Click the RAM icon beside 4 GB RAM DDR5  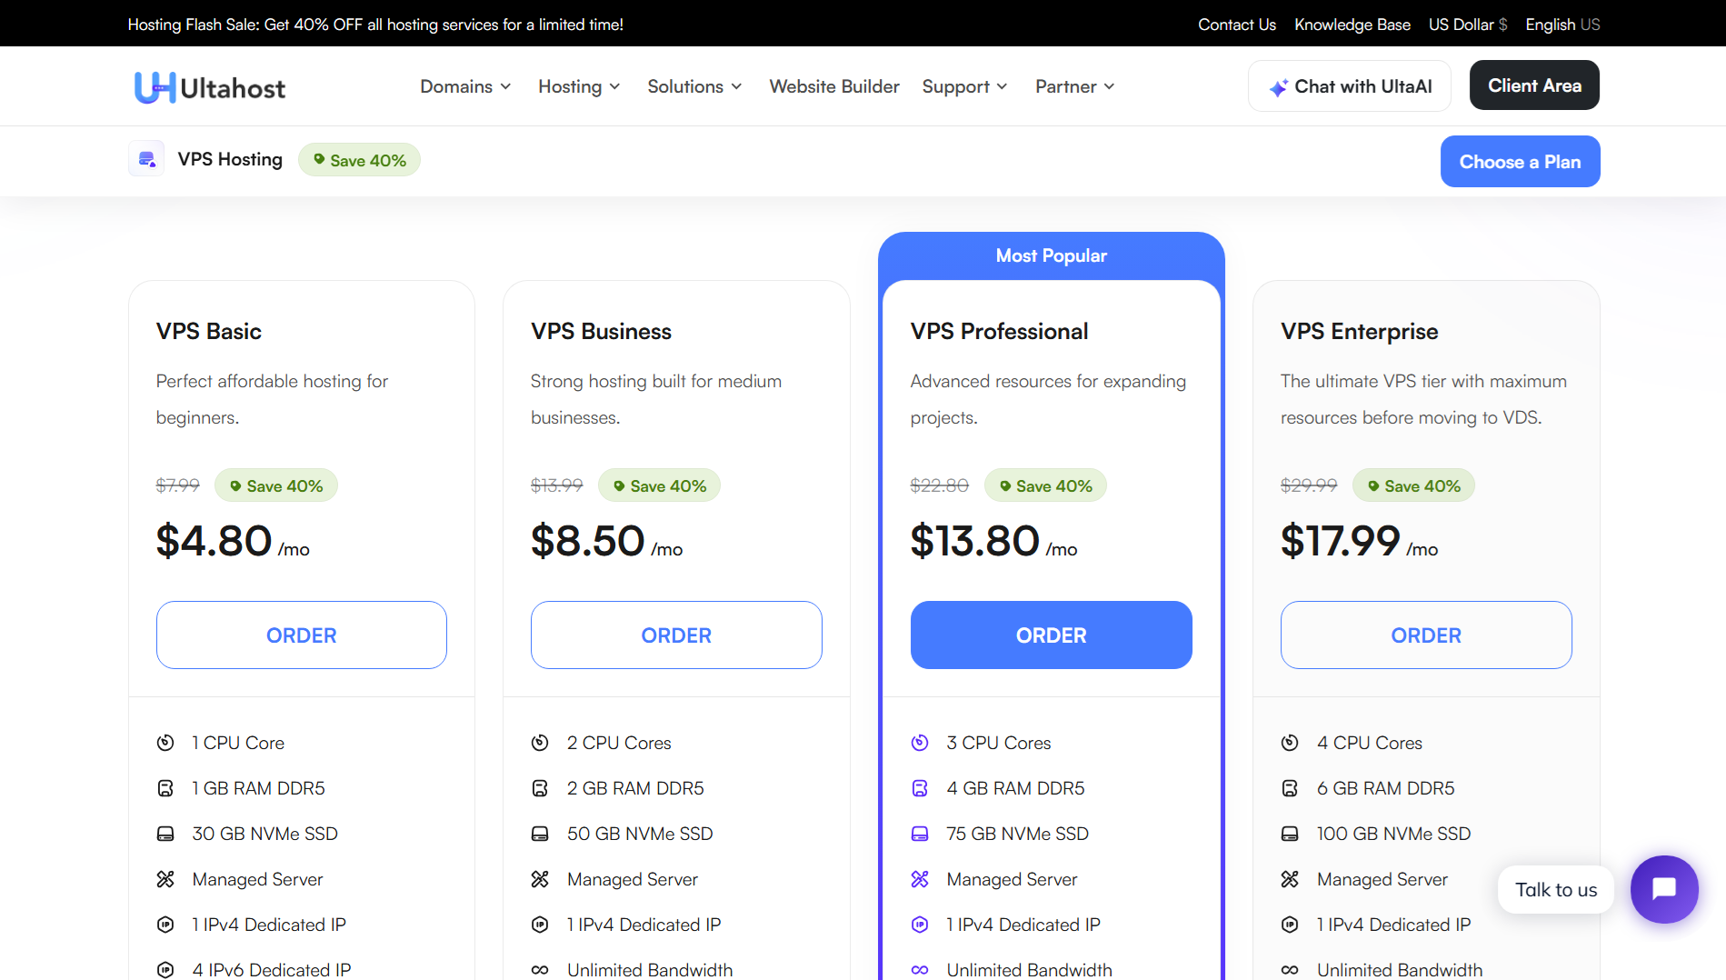(920, 788)
